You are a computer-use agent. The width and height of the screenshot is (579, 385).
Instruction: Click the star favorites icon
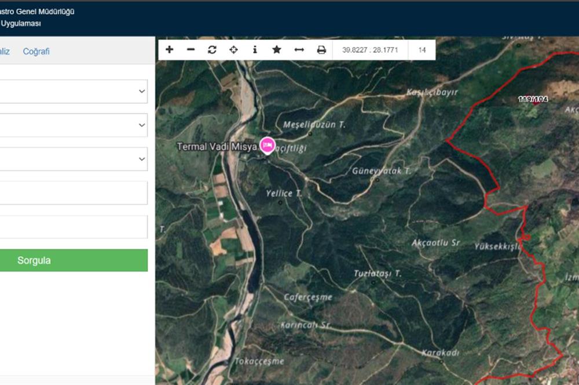[x=276, y=50]
